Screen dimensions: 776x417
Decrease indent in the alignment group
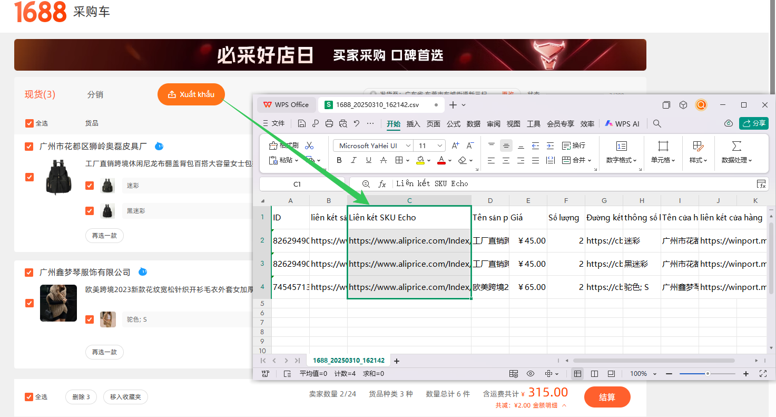[535, 146]
